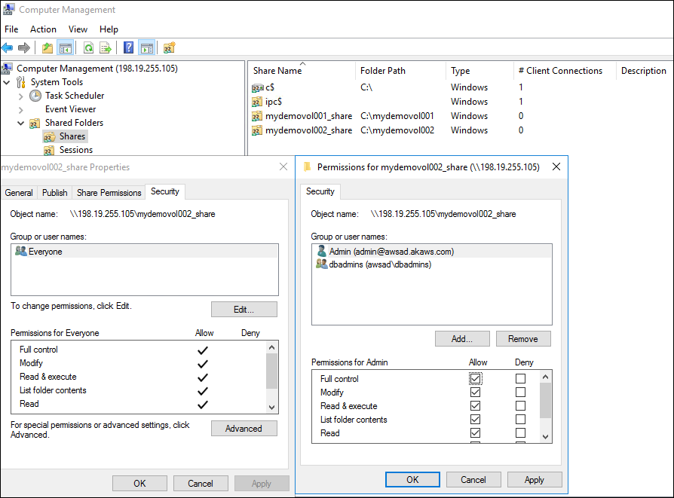
Task: Click the Edit button to change permissions
Action: click(244, 309)
